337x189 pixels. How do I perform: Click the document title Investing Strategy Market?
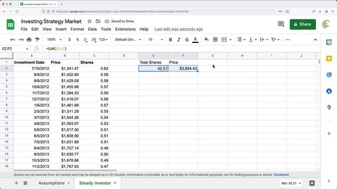(51, 22)
